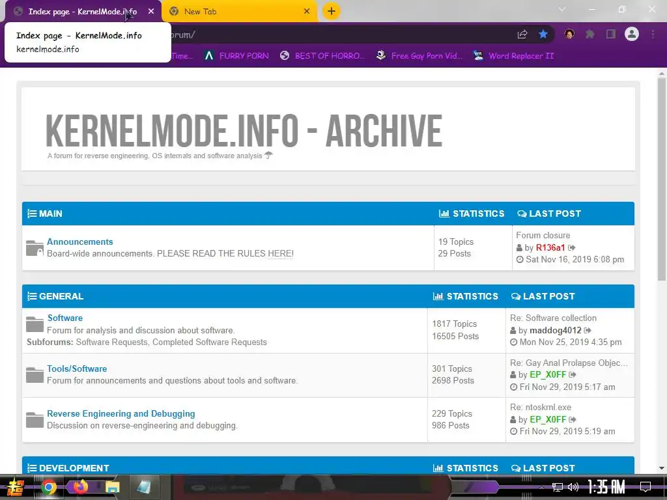The image size is (667, 500).
Task: Click the network icon in the system tray
Action: 558,487
